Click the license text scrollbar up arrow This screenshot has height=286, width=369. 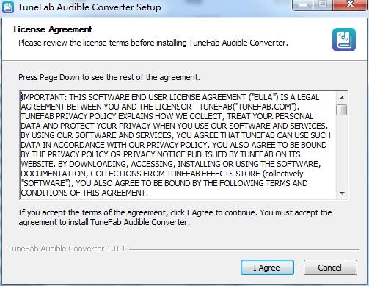click(342, 98)
